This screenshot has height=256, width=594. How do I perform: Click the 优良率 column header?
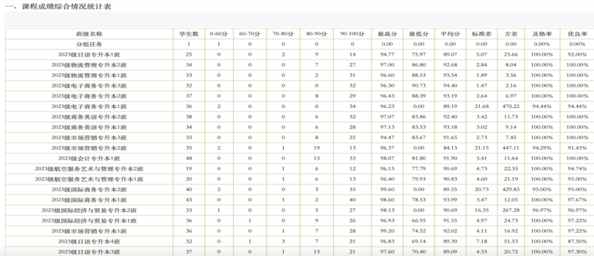click(x=576, y=34)
